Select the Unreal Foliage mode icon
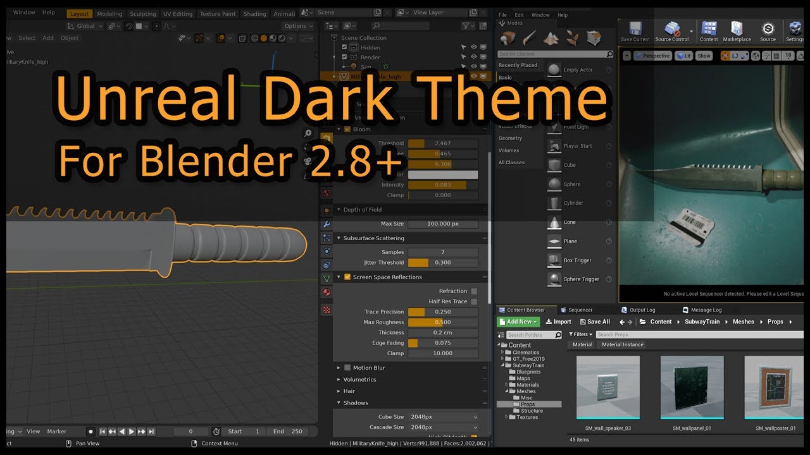Screen dimensions: 810x455 click(572, 37)
